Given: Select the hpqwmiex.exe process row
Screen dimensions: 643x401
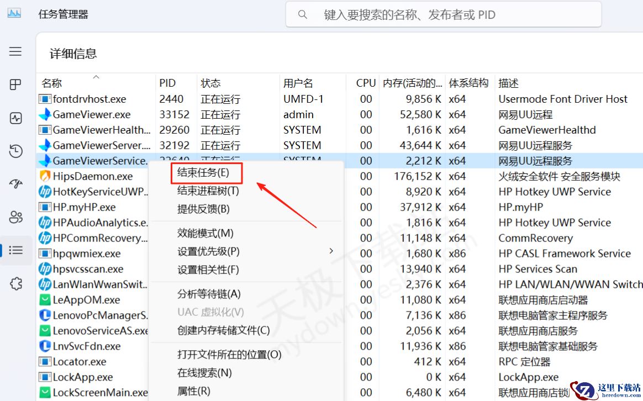Looking at the screenshot, I should tap(340, 254).
